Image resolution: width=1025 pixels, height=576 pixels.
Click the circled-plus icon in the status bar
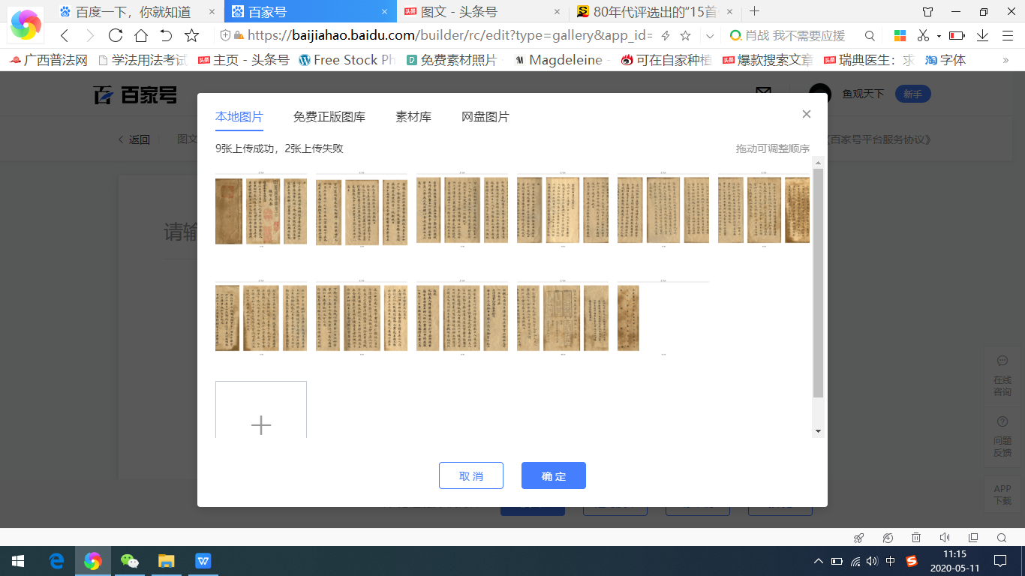coord(888,538)
